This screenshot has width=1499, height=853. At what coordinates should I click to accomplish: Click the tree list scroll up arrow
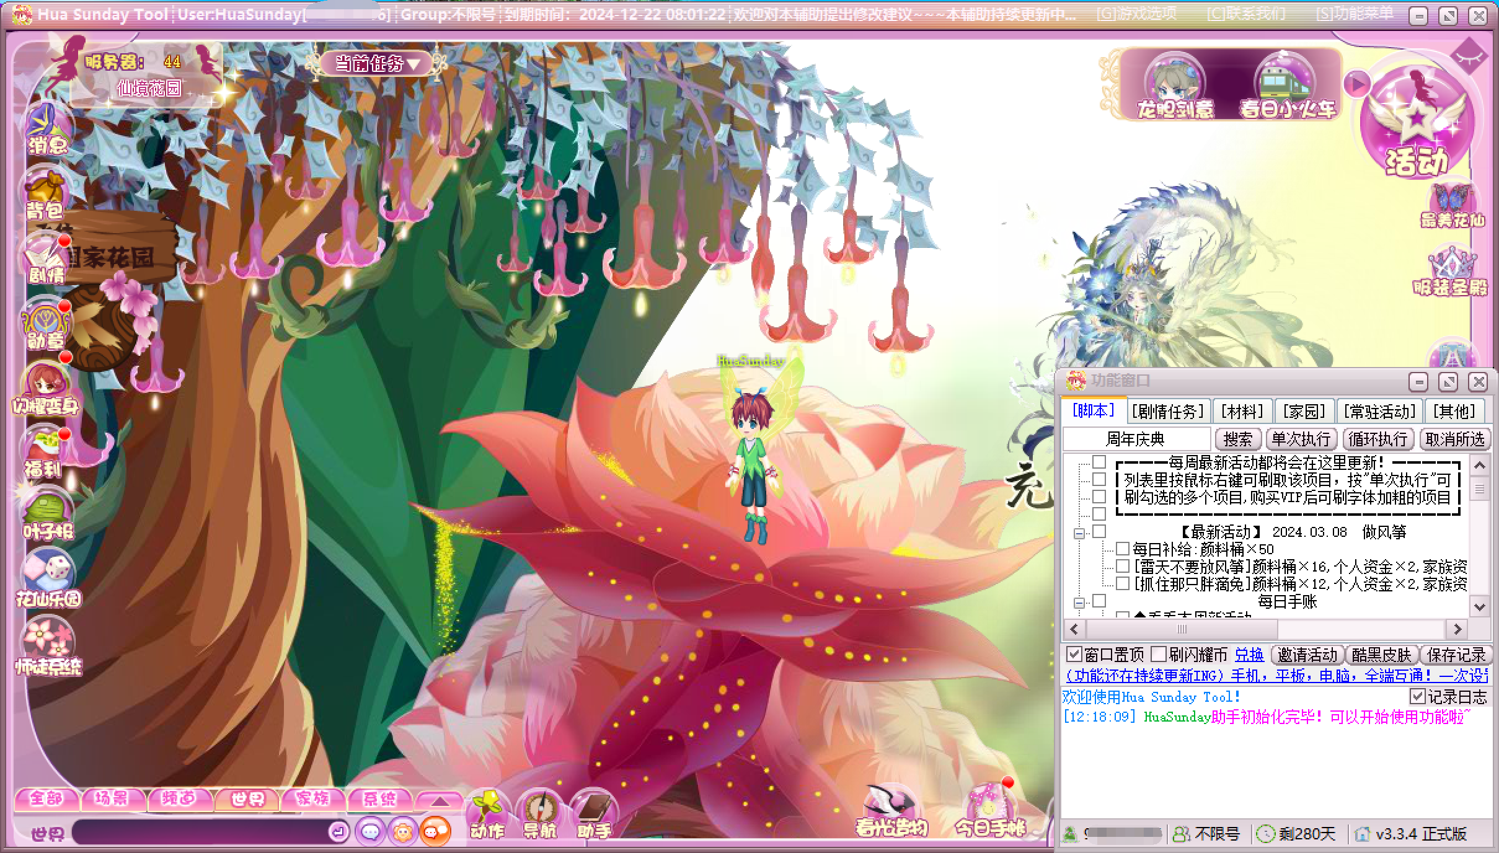pyautogui.click(x=1480, y=466)
